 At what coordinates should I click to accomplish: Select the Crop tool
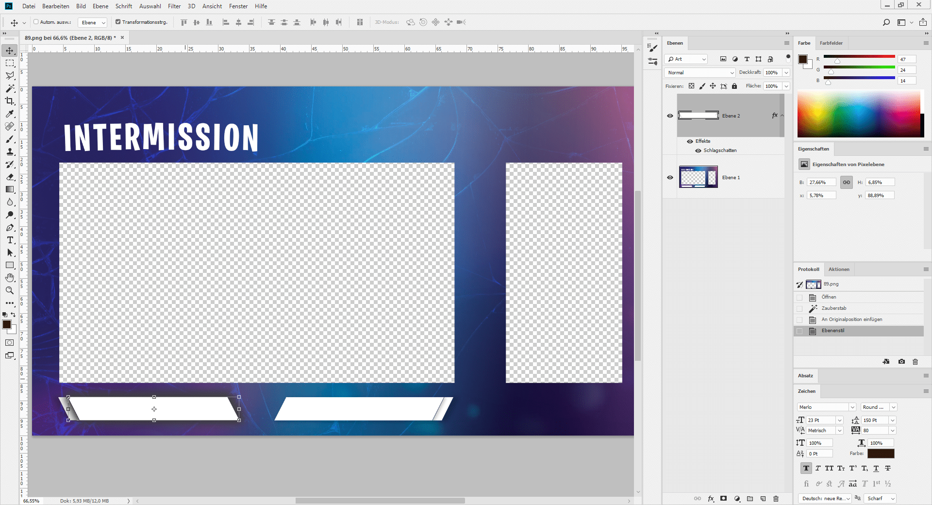pos(10,101)
